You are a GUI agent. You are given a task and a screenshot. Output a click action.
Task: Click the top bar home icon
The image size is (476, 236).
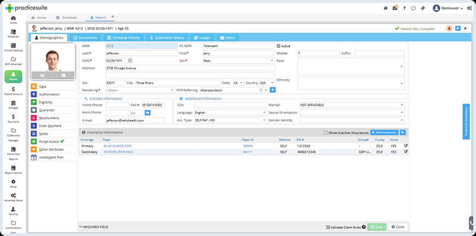pos(386,8)
